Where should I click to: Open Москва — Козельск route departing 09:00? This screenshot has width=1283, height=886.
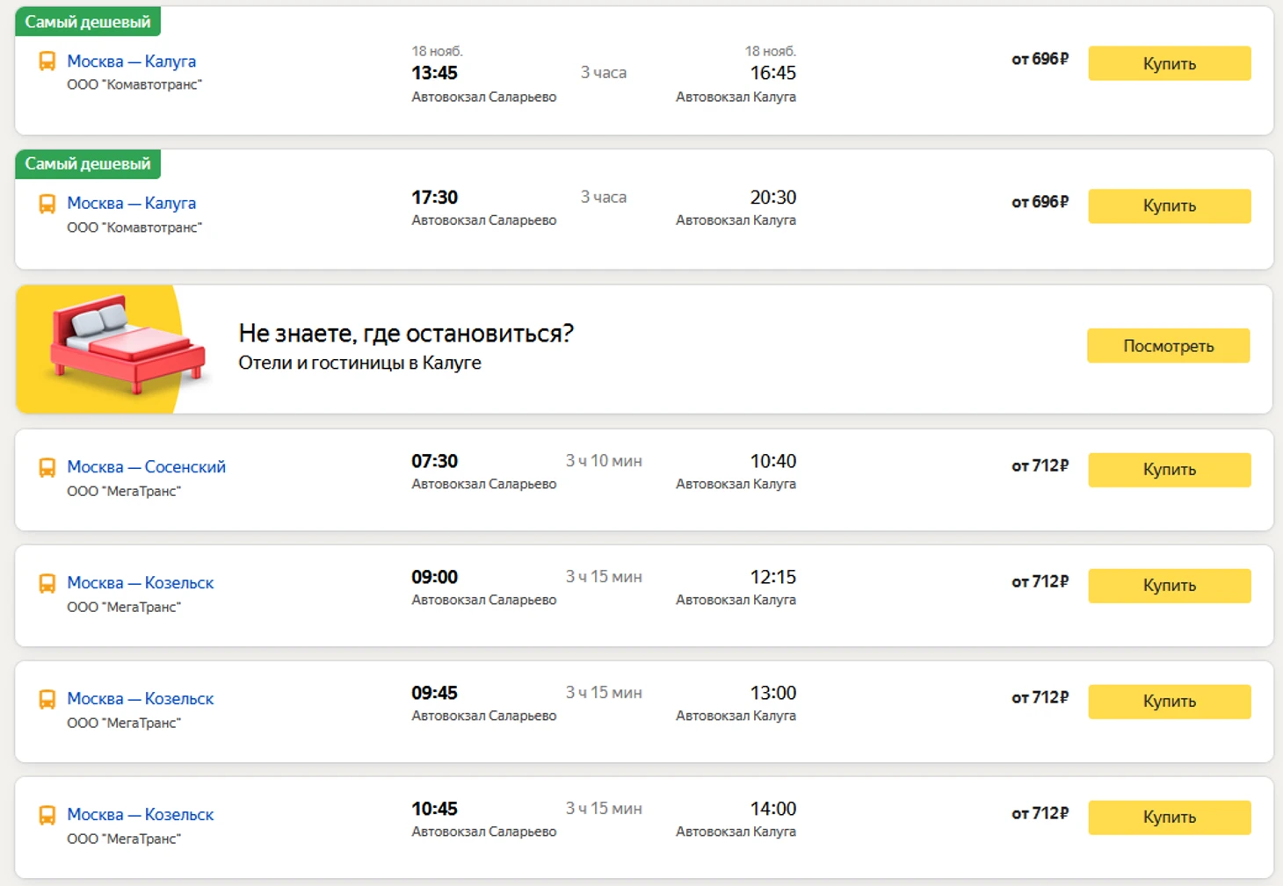(141, 583)
